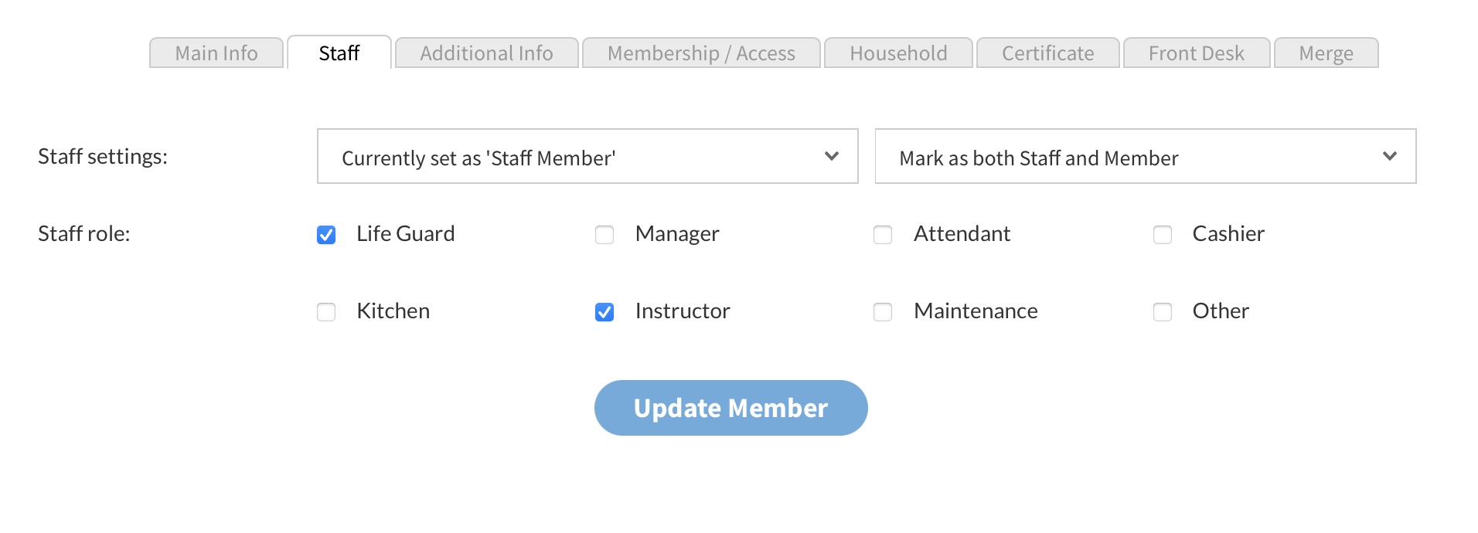Click the chevron arrow on staff status dropdown
1478x533 pixels.
pyautogui.click(x=832, y=157)
